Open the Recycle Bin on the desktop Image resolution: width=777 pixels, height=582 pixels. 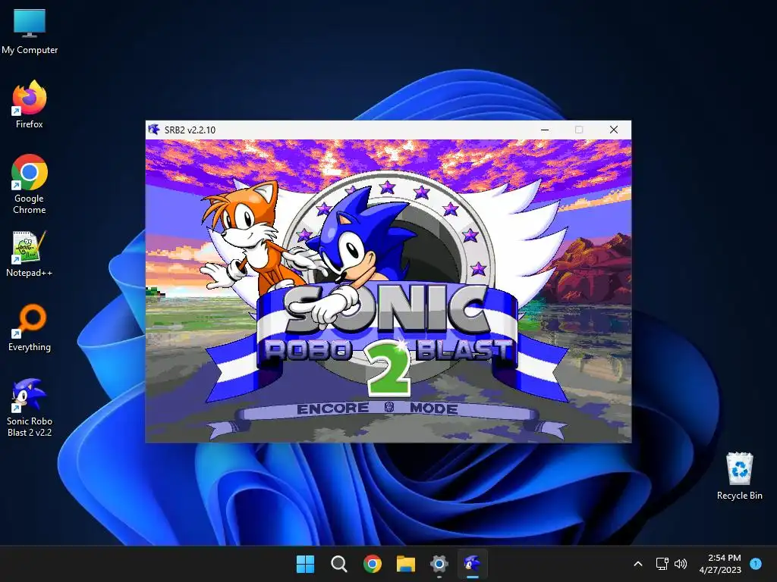739,476
